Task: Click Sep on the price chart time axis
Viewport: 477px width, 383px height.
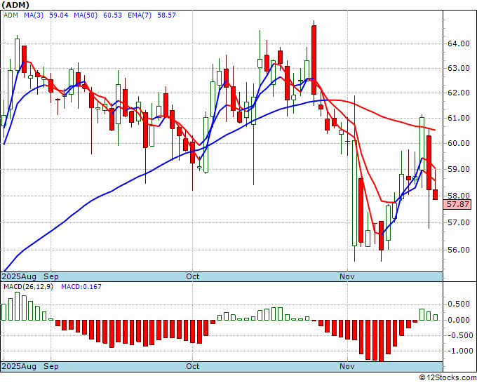Action: [51, 276]
